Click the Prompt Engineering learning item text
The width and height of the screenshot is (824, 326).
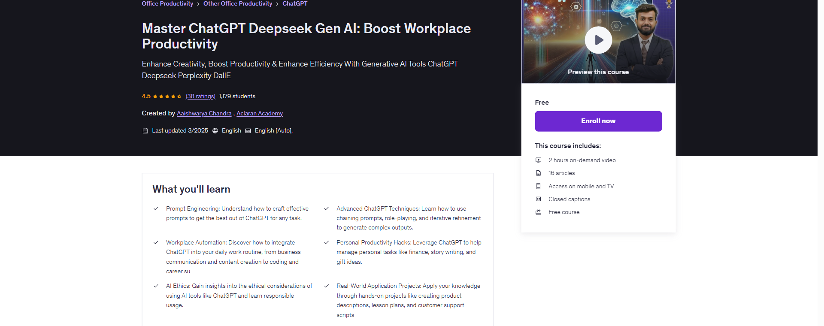(237, 213)
